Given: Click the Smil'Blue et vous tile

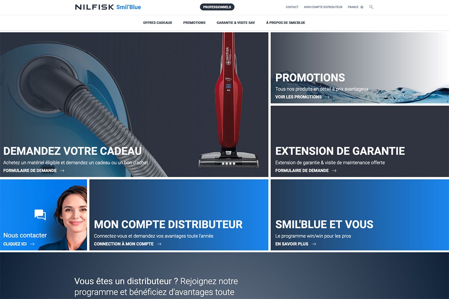Looking at the screenshot, I should 360,215.
